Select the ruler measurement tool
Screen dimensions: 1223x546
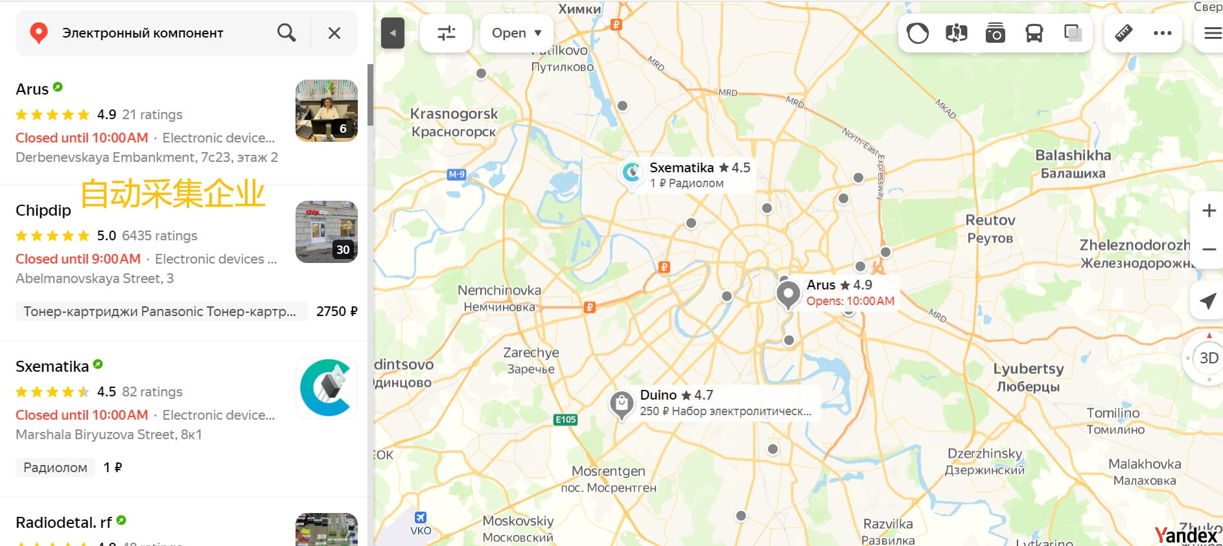pos(1124,33)
